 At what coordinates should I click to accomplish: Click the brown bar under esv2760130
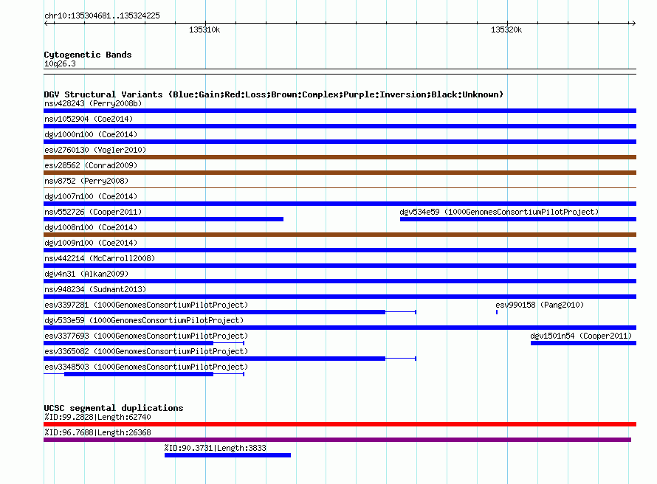(340, 157)
